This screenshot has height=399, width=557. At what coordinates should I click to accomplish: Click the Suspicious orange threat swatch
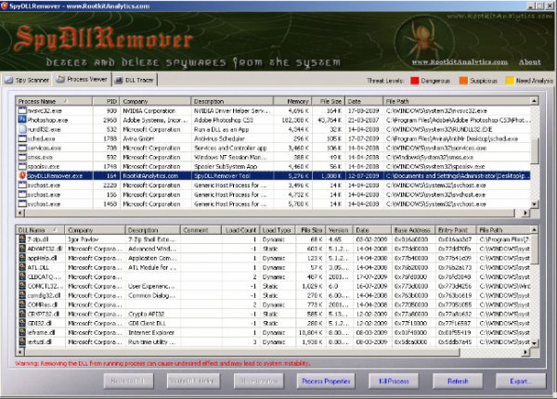(463, 81)
